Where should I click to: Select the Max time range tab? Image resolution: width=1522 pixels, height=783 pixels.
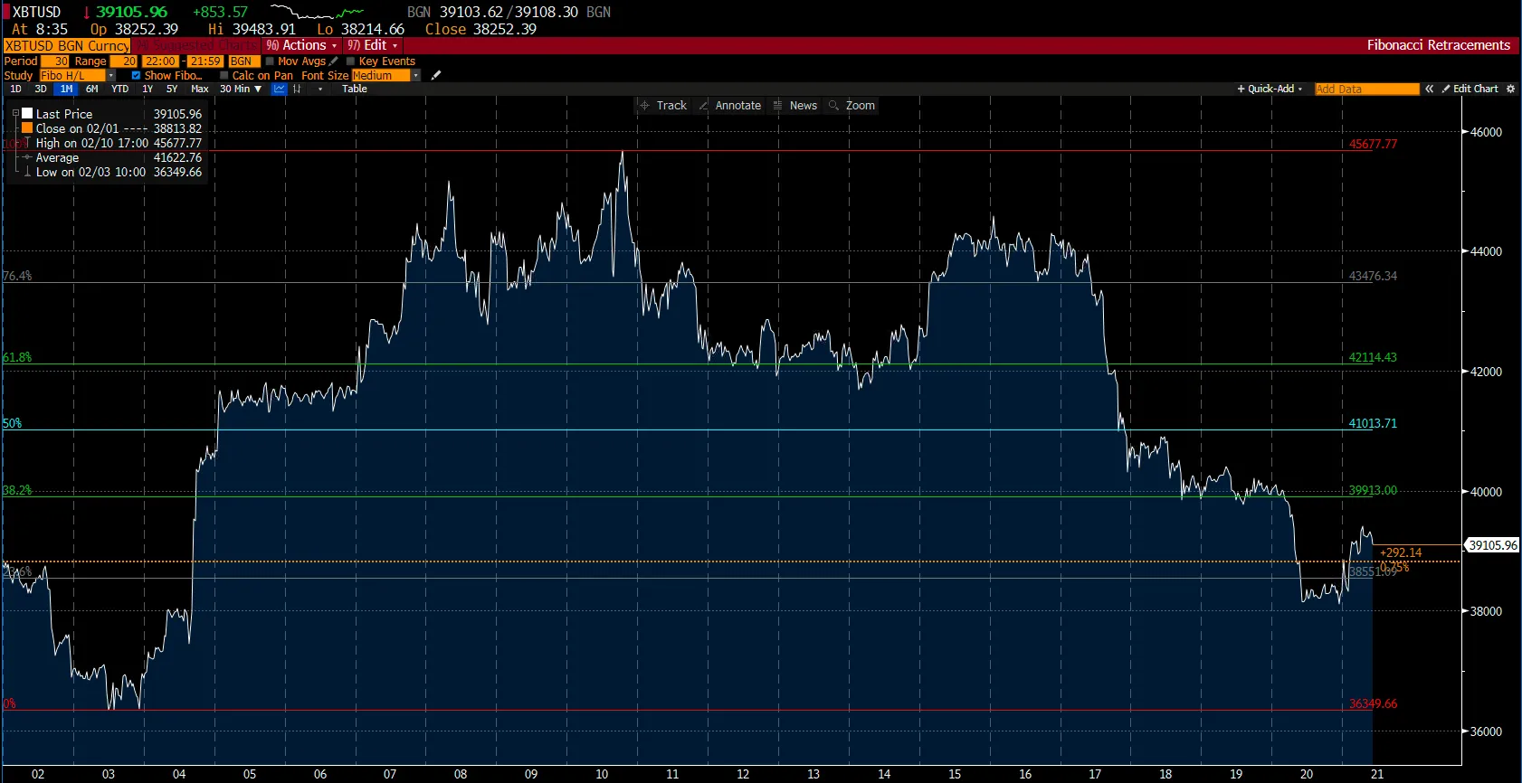click(200, 89)
